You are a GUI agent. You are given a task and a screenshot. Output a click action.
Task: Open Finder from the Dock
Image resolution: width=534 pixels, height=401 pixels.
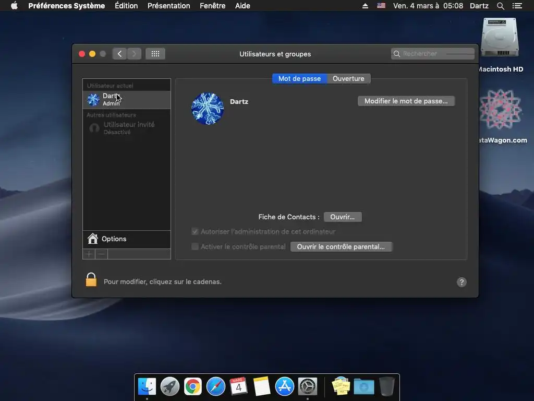(x=147, y=386)
